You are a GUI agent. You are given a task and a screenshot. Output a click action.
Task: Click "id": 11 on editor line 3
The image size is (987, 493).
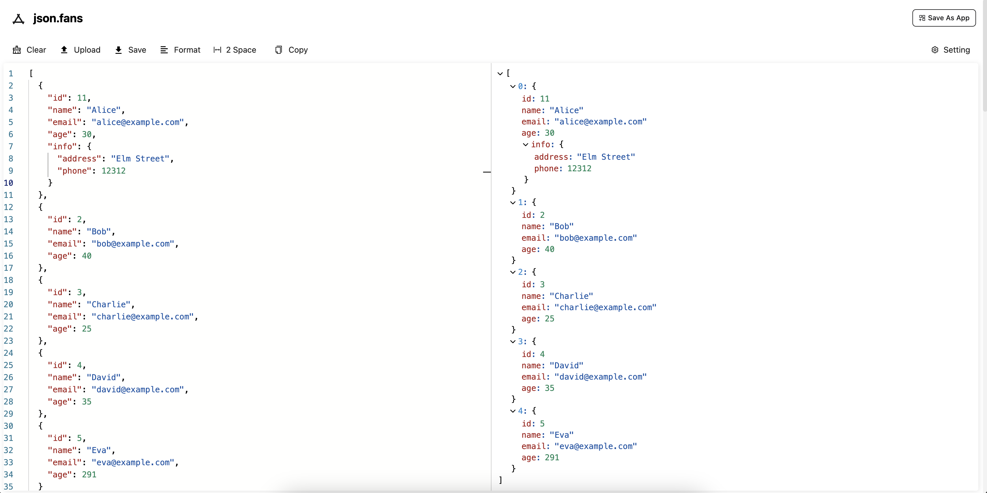(67, 98)
